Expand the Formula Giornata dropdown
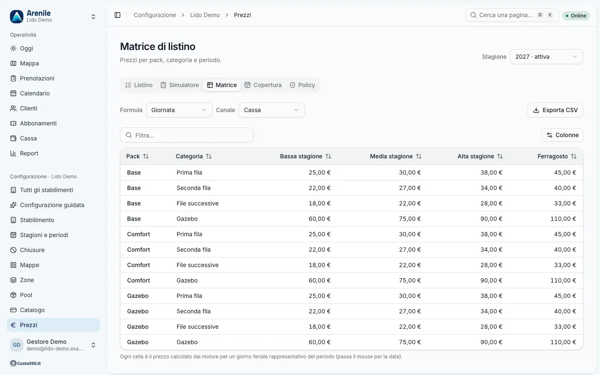The height and width of the screenshot is (375, 600). click(179, 110)
